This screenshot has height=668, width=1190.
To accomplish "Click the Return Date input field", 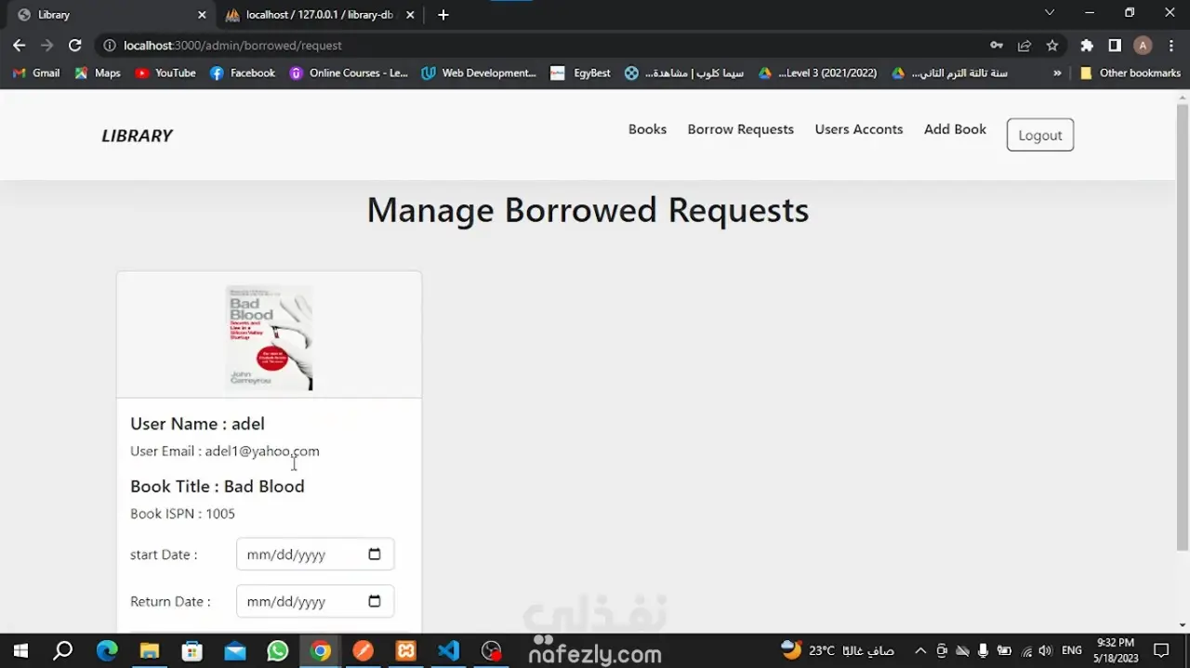I will [315, 601].
